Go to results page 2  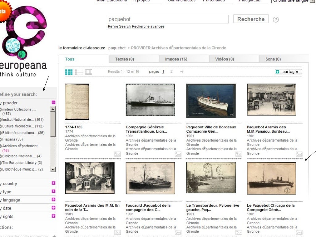pos(172,72)
